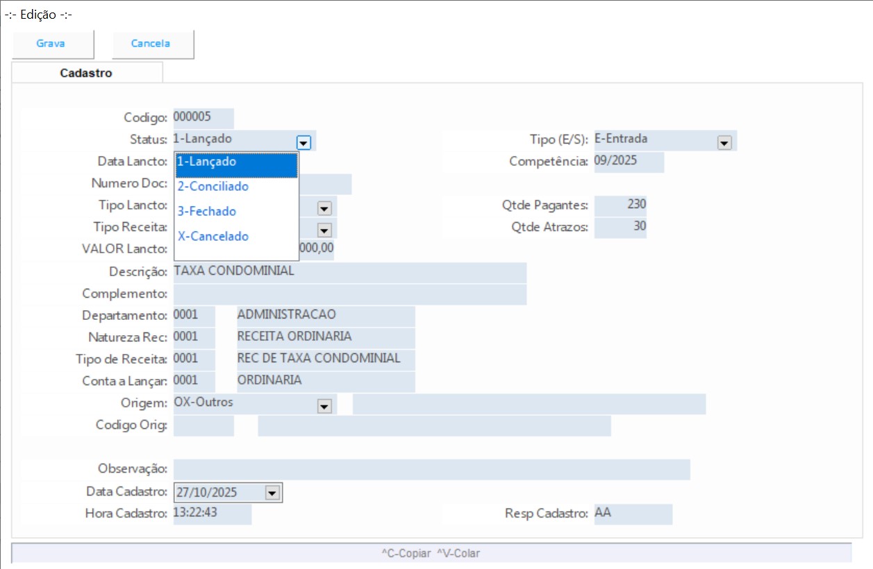Viewport: 873px width, 569px height.
Task: Open the Tipo (E/S) dropdown
Action: (724, 142)
